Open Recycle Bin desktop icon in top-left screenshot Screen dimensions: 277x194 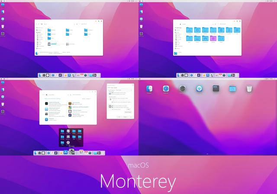pyautogui.click(x=3, y=27)
